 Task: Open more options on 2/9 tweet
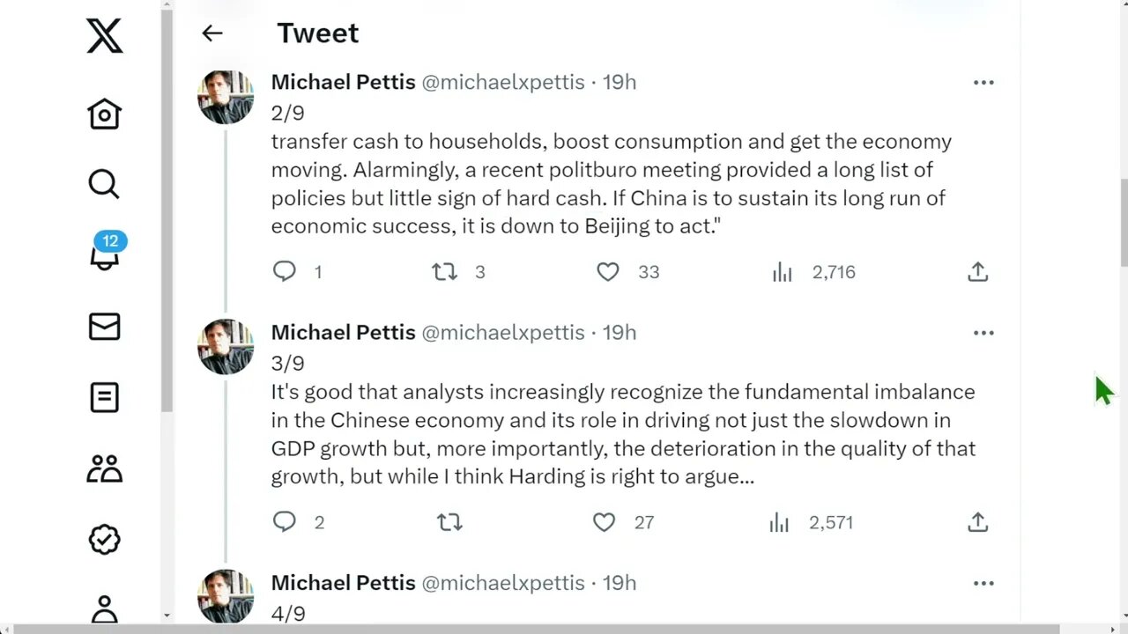click(983, 83)
